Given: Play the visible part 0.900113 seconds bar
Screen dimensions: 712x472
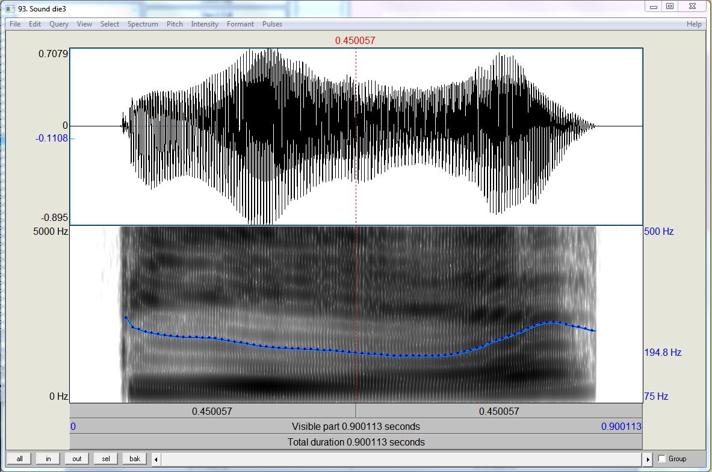Looking at the screenshot, I should tap(356, 427).
